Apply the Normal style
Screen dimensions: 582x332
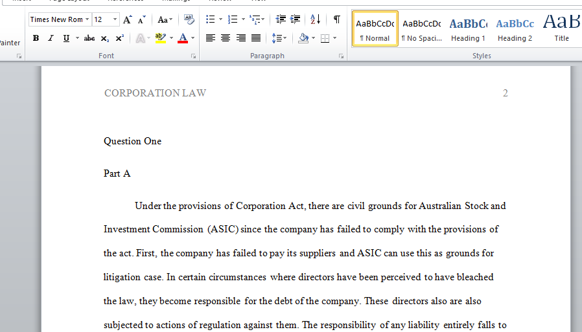[x=375, y=28]
